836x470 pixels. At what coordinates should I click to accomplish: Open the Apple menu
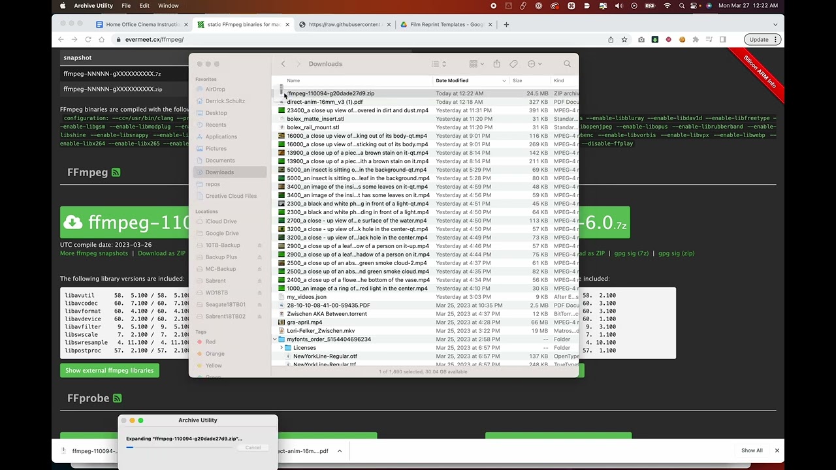[63, 6]
